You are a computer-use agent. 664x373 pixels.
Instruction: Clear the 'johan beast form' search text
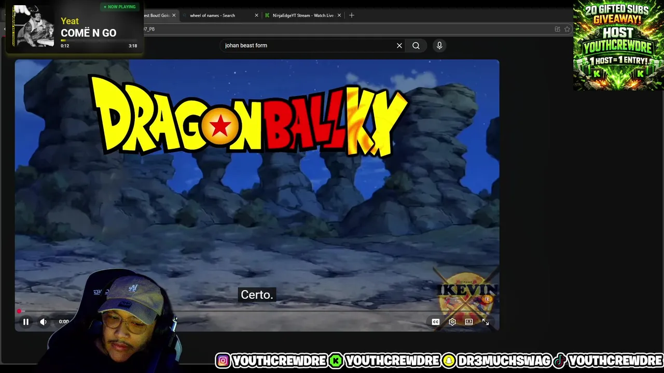click(x=399, y=46)
